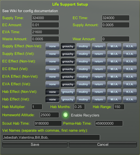
Task: Set Hab Effect (Non-Vet) to M.I.A.
Action: (x=114, y=92)
